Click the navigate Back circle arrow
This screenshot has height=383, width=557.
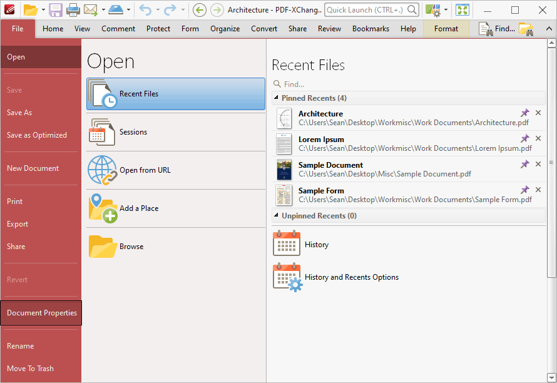pos(199,10)
